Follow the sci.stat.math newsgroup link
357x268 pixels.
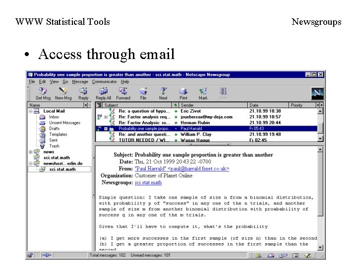click(148, 183)
